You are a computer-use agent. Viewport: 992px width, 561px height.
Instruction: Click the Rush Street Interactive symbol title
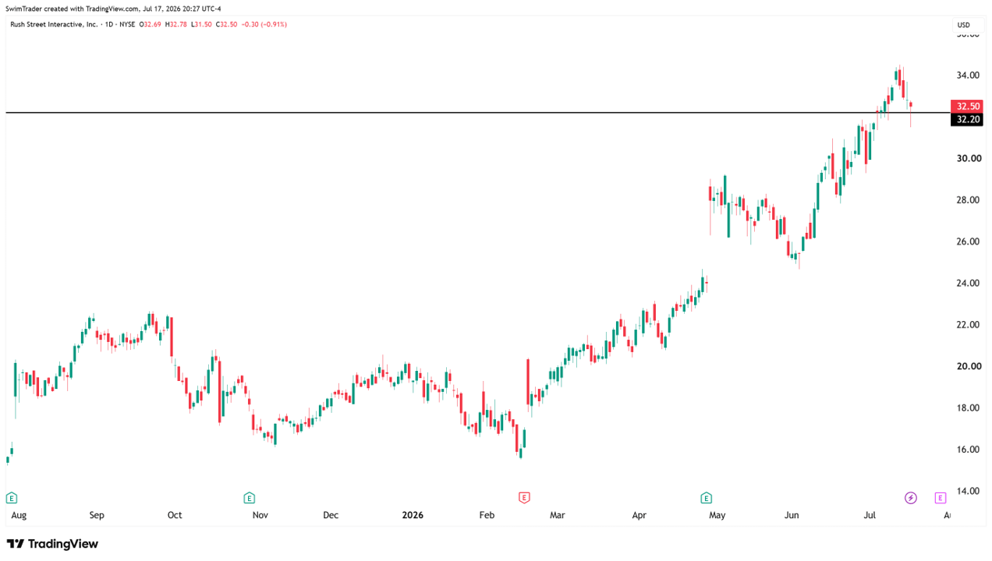(x=54, y=24)
